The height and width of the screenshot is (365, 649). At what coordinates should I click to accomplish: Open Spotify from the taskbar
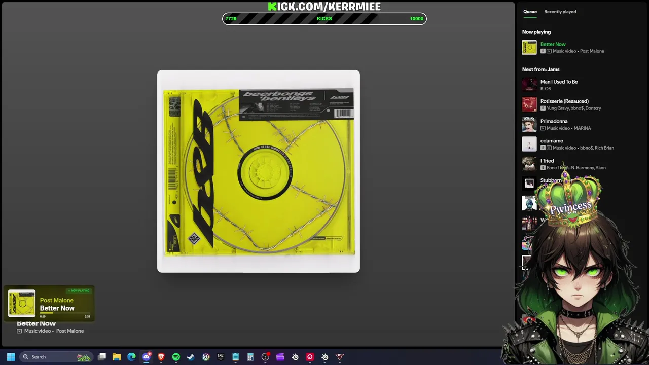pos(176,357)
